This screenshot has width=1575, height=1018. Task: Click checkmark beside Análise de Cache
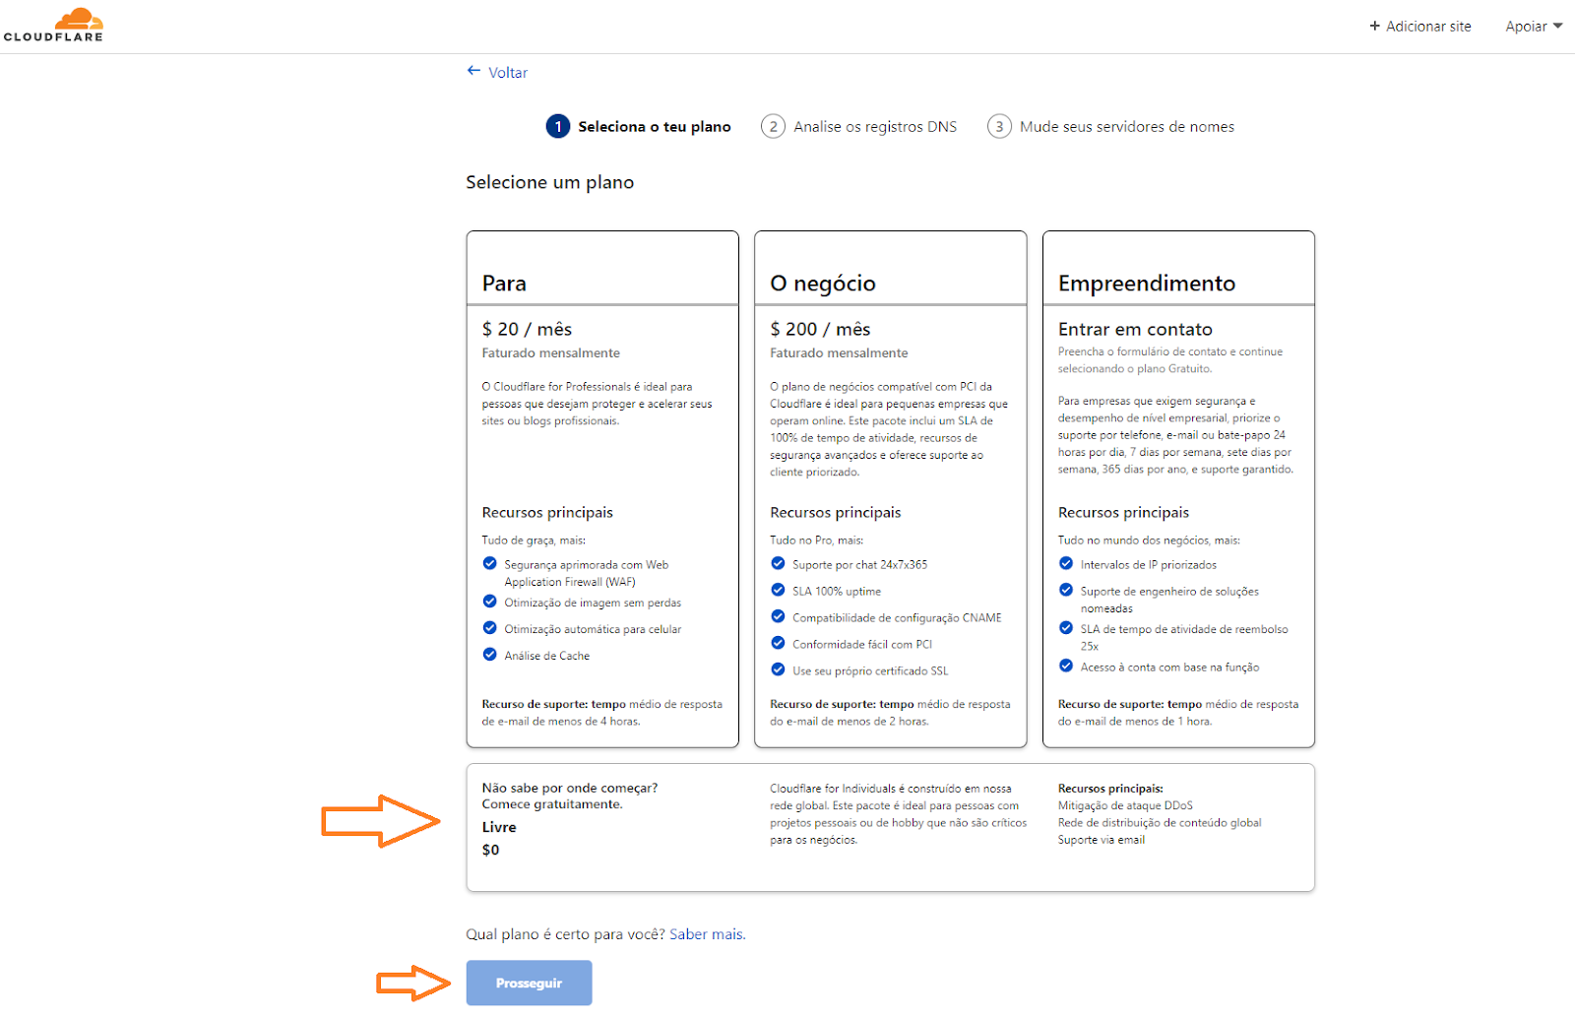click(x=489, y=654)
